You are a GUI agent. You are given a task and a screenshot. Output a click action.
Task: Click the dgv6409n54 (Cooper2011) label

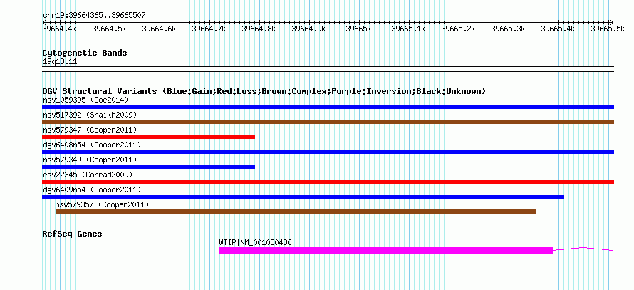(x=92, y=190)
